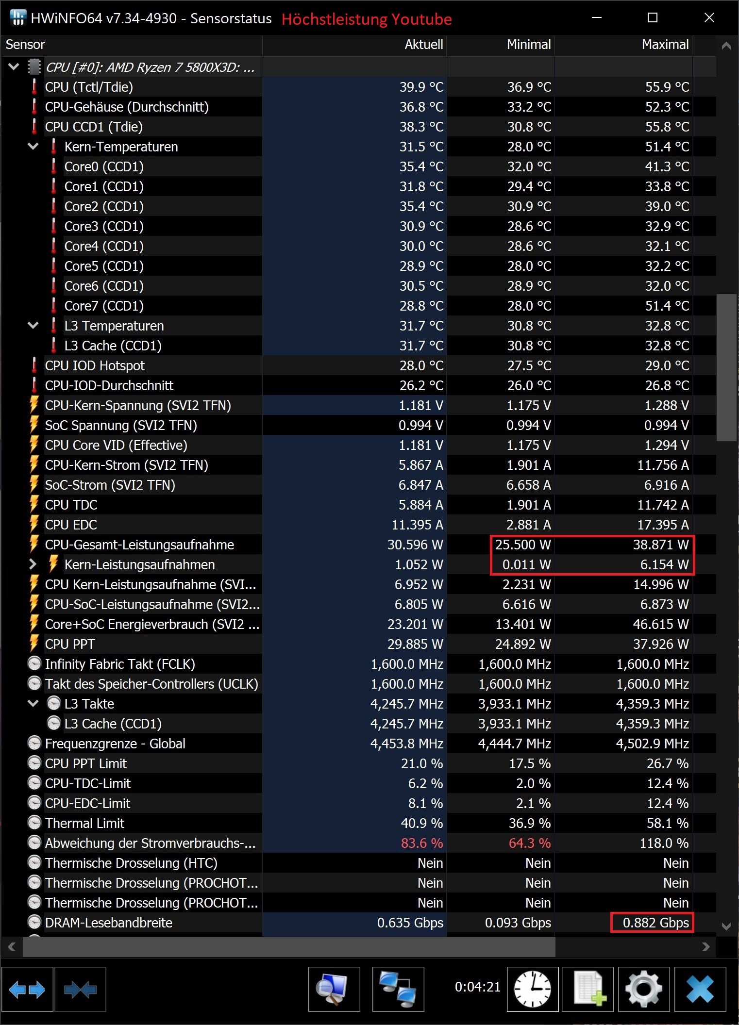
Task: Click the 4,502.9 MHz maximum value
Action: (x=652, y=744)
